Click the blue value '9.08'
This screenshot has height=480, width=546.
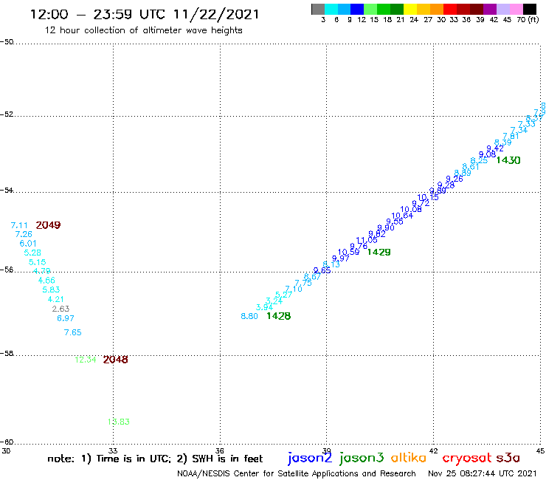pyautogui.click(x=487, y=154)
